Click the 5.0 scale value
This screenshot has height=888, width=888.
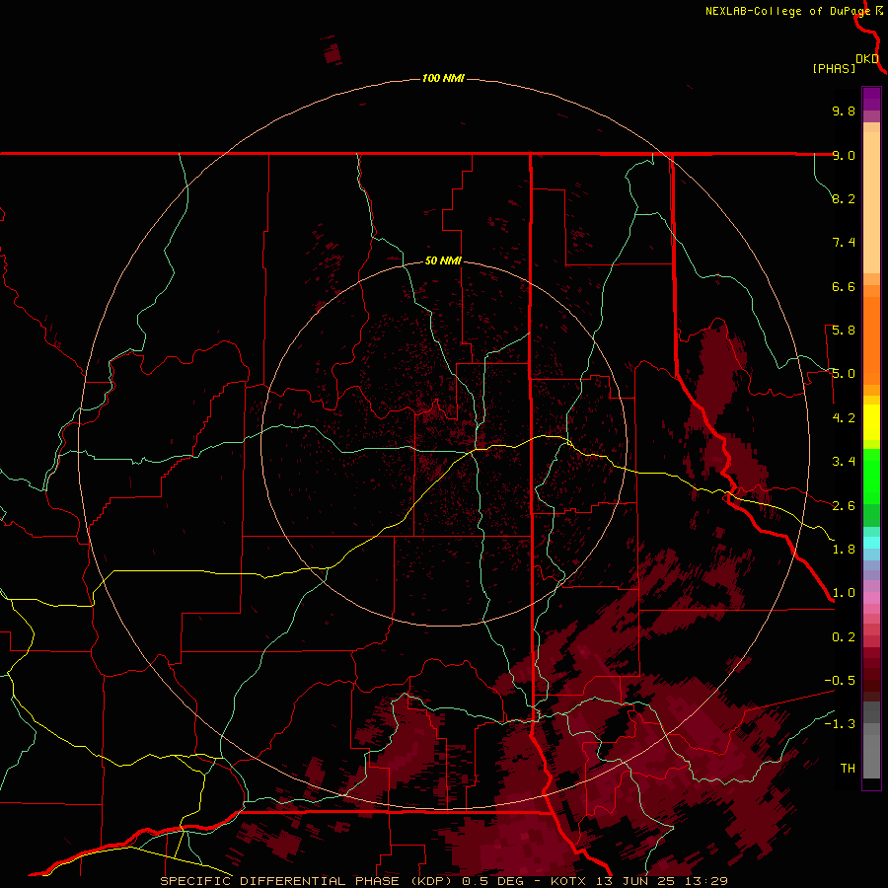click(844, 374)
